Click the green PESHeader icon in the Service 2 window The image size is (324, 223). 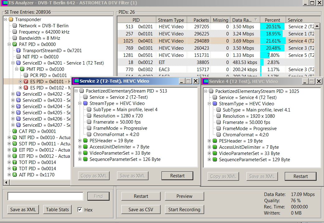(85, 140)
